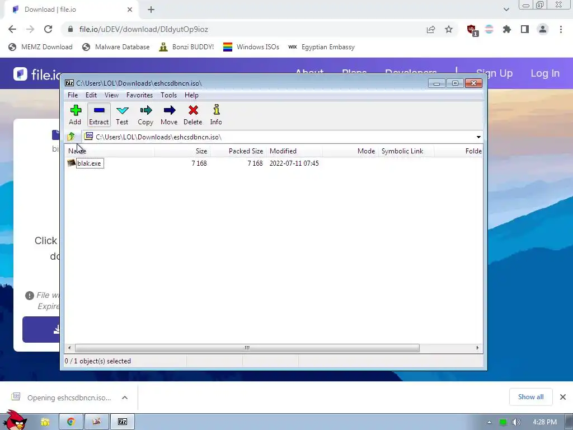This screenshot has width=573, height=430.
Task: Click Log In on file.io
Action: point(545,73)
